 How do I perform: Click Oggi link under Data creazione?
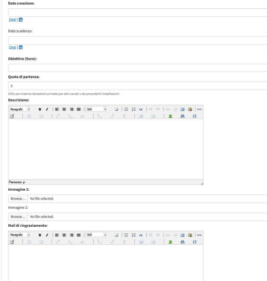coord(13,20)
